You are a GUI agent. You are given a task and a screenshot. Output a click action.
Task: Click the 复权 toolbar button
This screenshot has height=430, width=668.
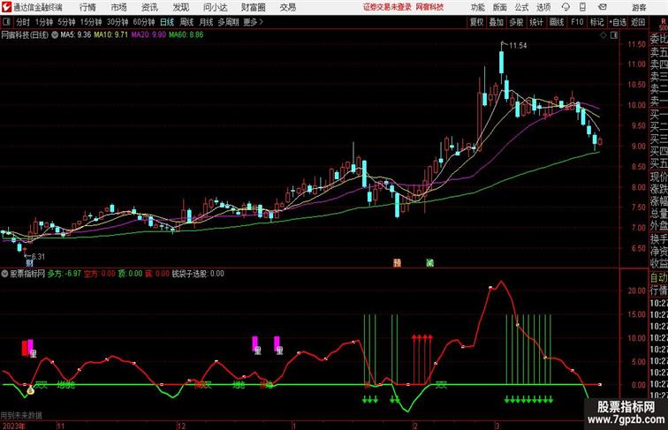pos(476,22)
